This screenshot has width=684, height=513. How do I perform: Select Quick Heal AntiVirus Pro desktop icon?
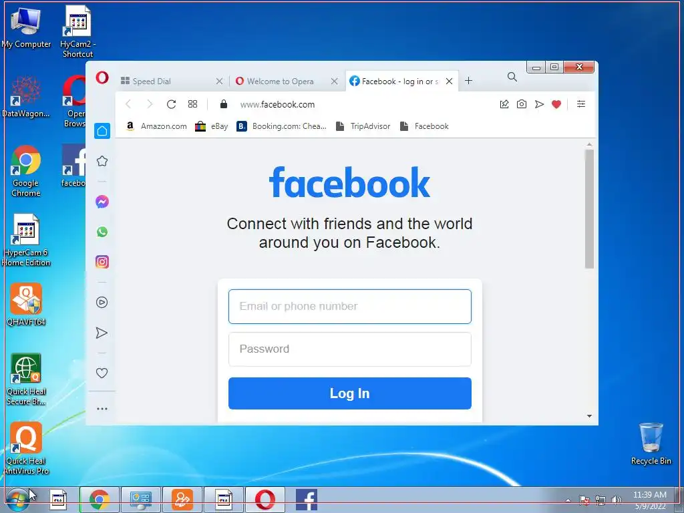(26, 448)
